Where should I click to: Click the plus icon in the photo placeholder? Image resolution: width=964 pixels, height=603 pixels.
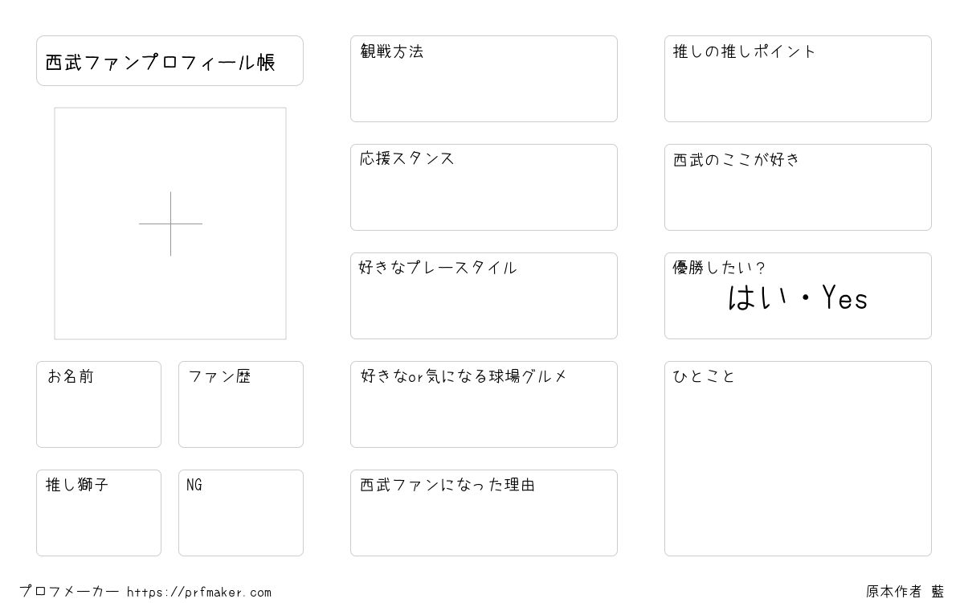[170, 224]
